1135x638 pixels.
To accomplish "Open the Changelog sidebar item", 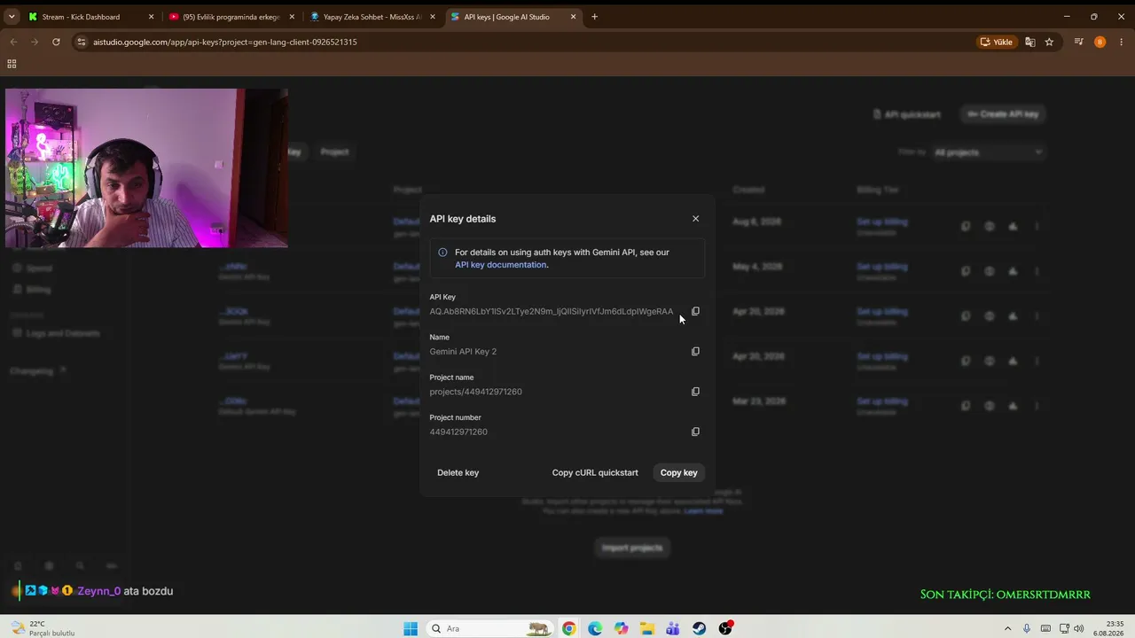I will (x=37, y=370).
